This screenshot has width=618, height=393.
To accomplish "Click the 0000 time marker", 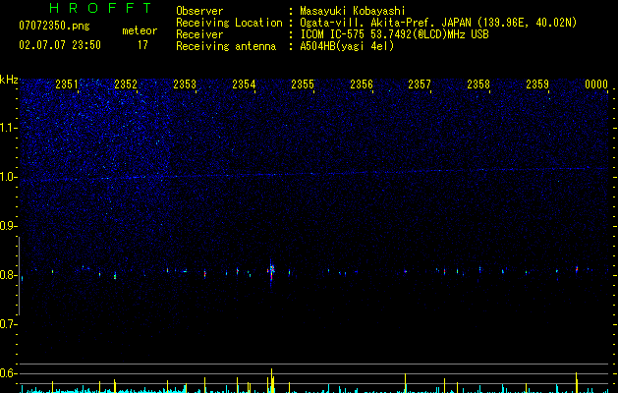I will 596,84.
